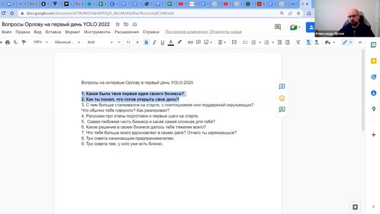The height and width of the screenshot is (214, 380).
Task: Add a comment from the page margin
Action: 282,86
